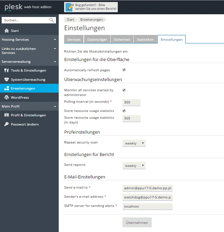Screen dimensions: 224x232
Task: Click the WordPress logo icon
Action: coord(6,97)
